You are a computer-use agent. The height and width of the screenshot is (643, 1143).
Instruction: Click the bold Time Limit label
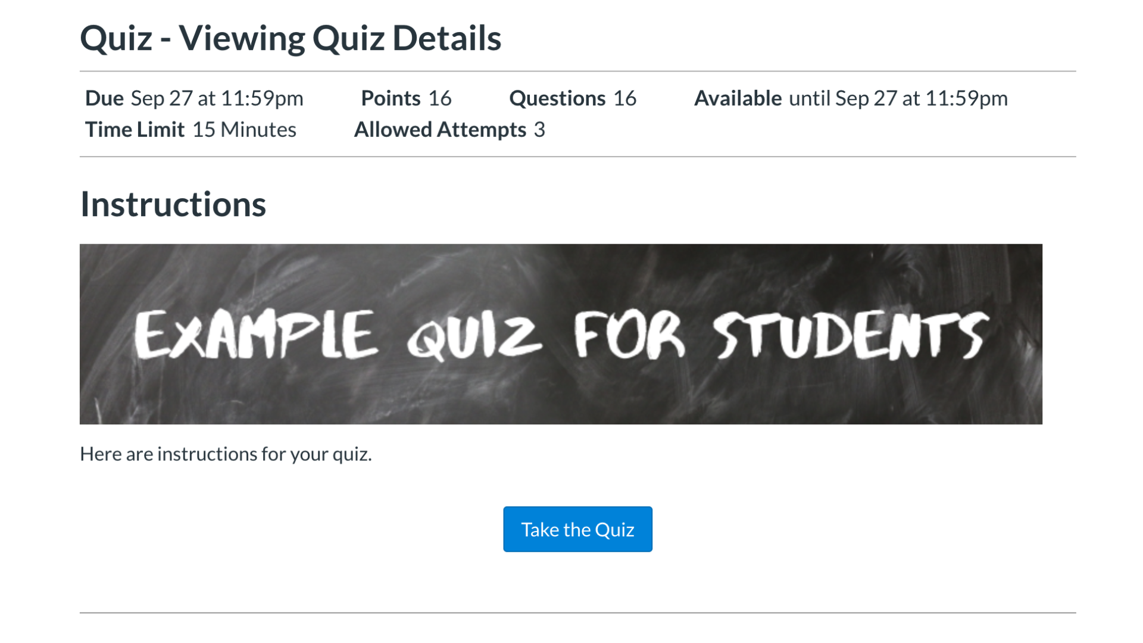135,130
